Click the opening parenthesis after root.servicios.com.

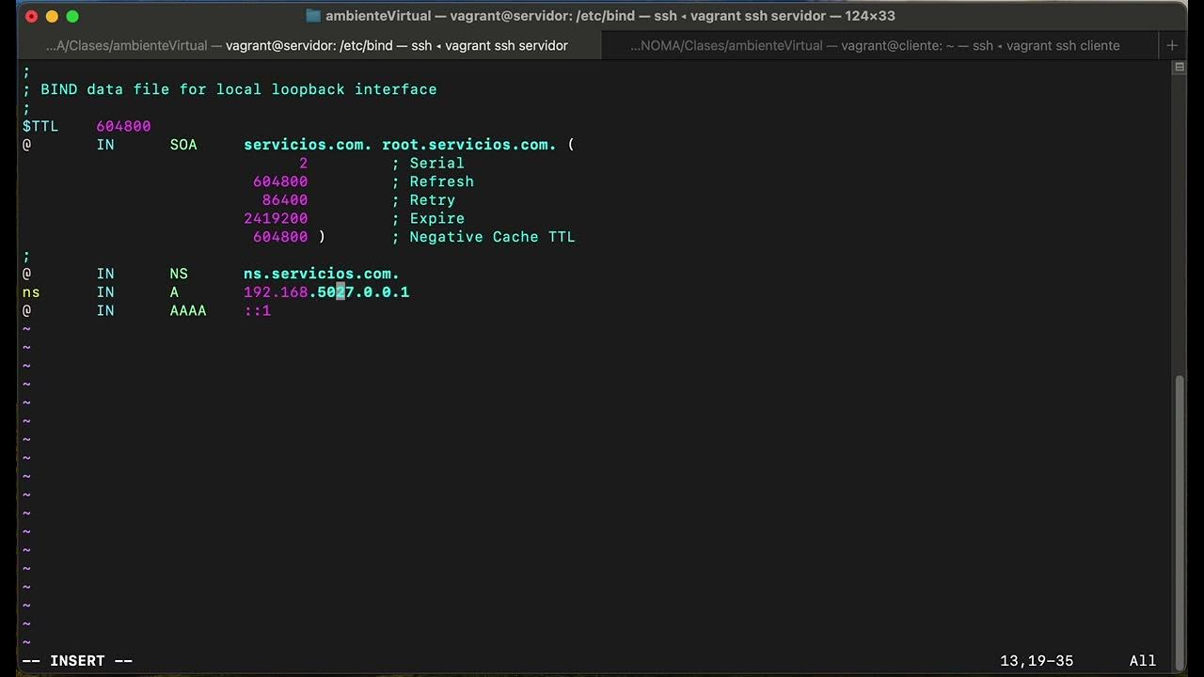(x=571, y=145)
